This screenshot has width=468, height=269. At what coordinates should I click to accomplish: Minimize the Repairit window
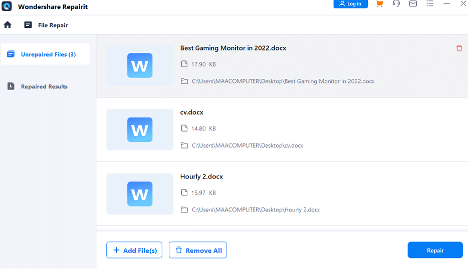446,3
